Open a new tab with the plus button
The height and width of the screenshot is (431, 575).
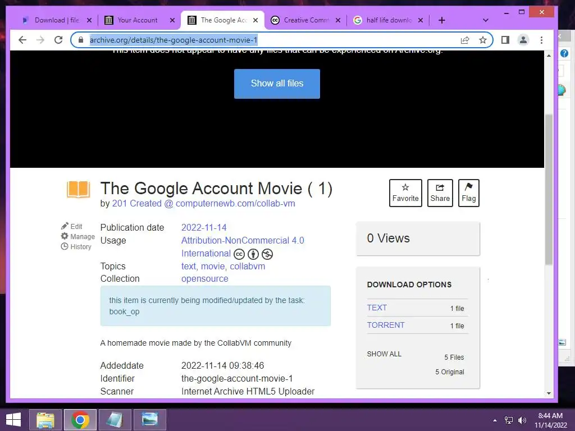click(442, 20)
